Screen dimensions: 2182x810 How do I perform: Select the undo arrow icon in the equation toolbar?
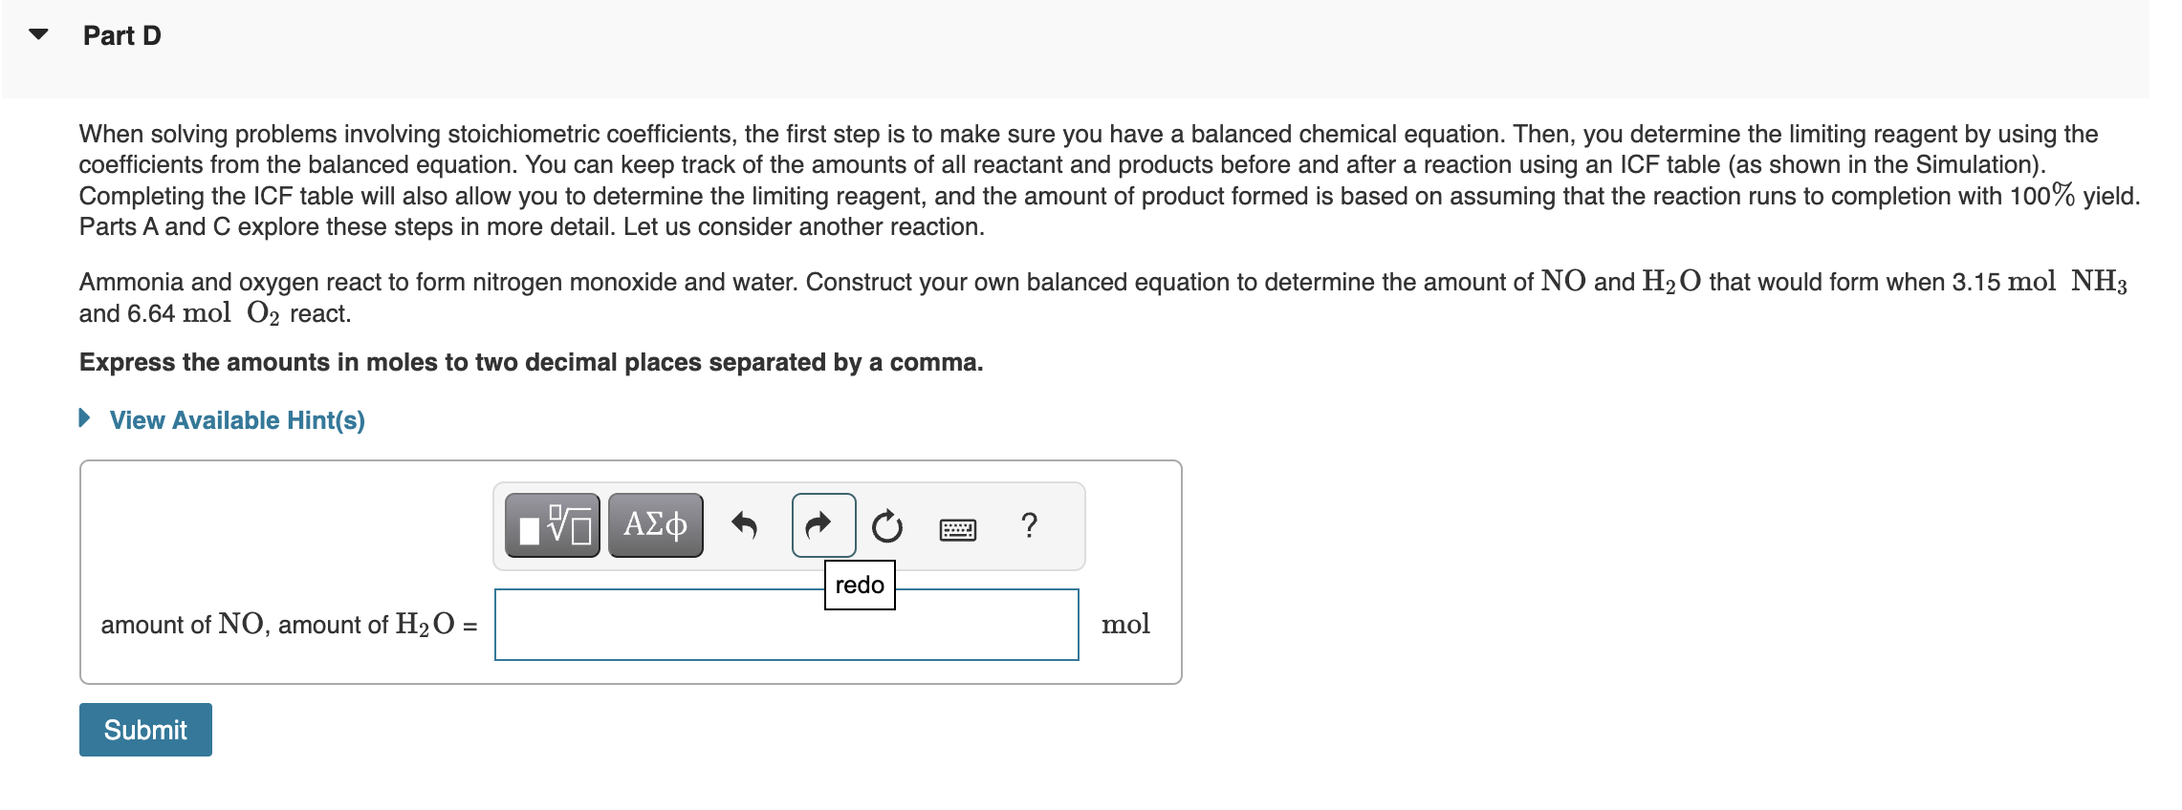pos(746,525)
